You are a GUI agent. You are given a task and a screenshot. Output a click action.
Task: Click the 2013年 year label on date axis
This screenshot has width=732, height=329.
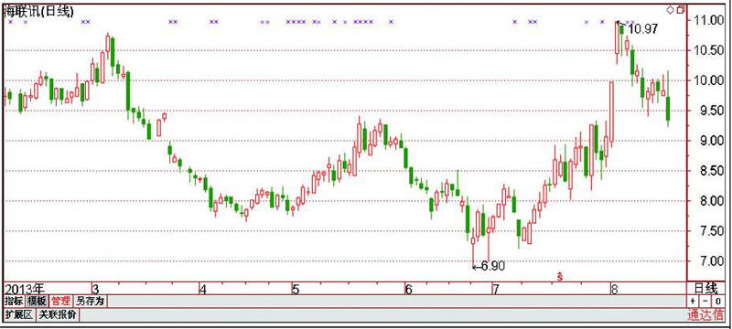pyautogui.click(x=24, y=289)
